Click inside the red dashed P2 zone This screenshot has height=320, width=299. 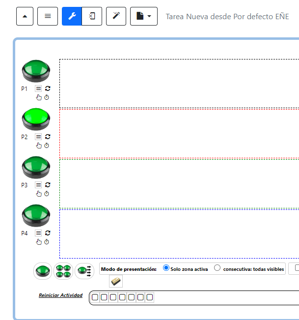(179, 134)
